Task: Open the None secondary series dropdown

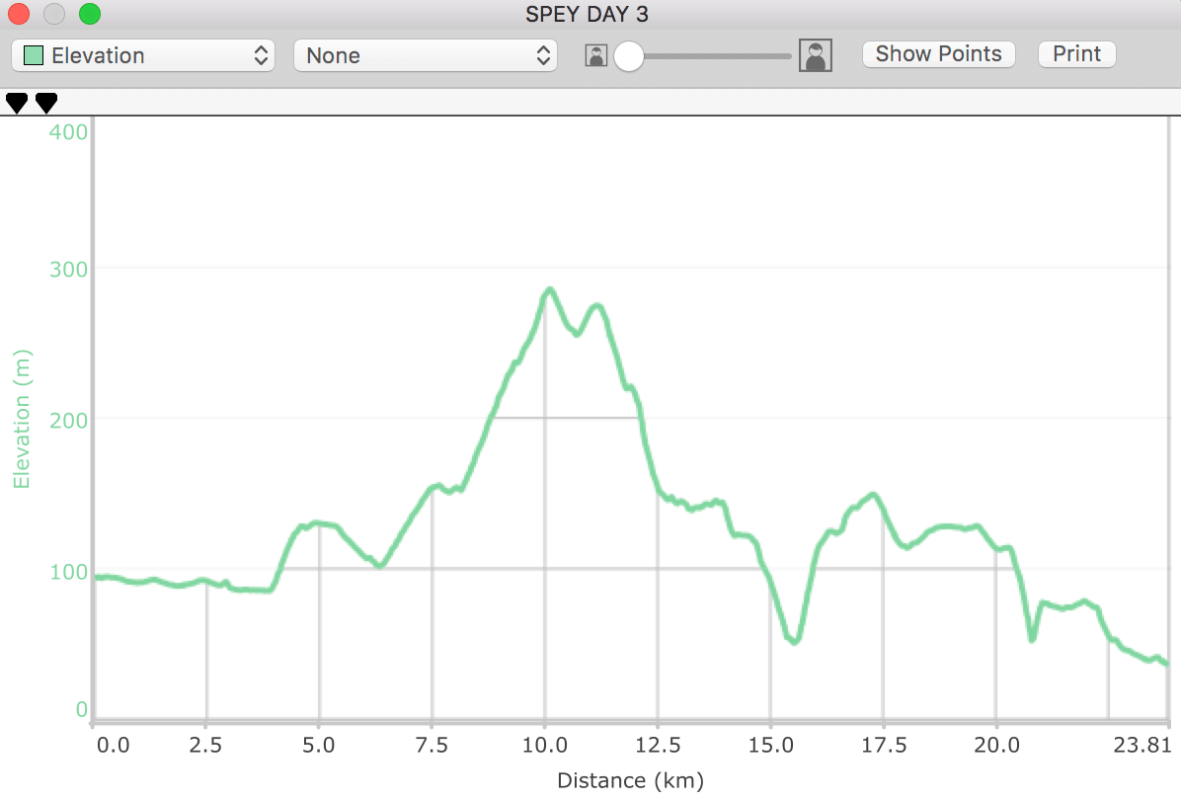Action: point(425,55)
